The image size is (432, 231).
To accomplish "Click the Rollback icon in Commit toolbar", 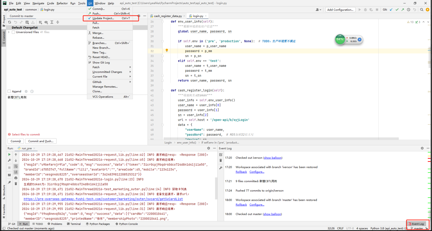I will 16,22.
